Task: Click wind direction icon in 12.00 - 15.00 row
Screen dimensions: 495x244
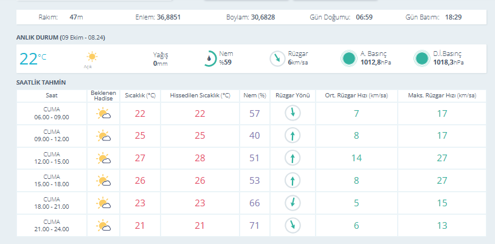Action: 292,158
